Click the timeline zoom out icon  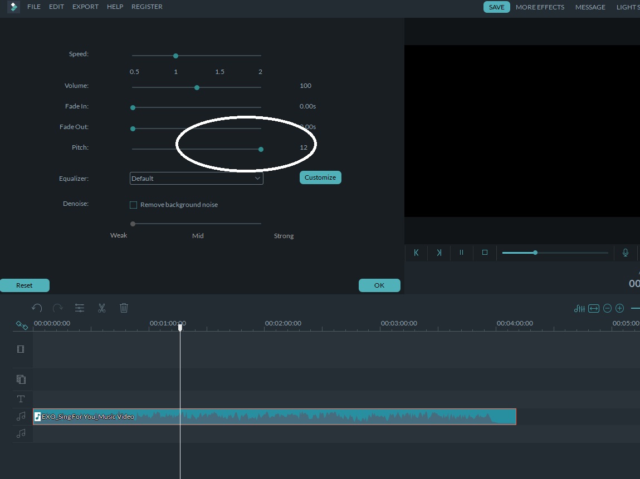point(607,309)
